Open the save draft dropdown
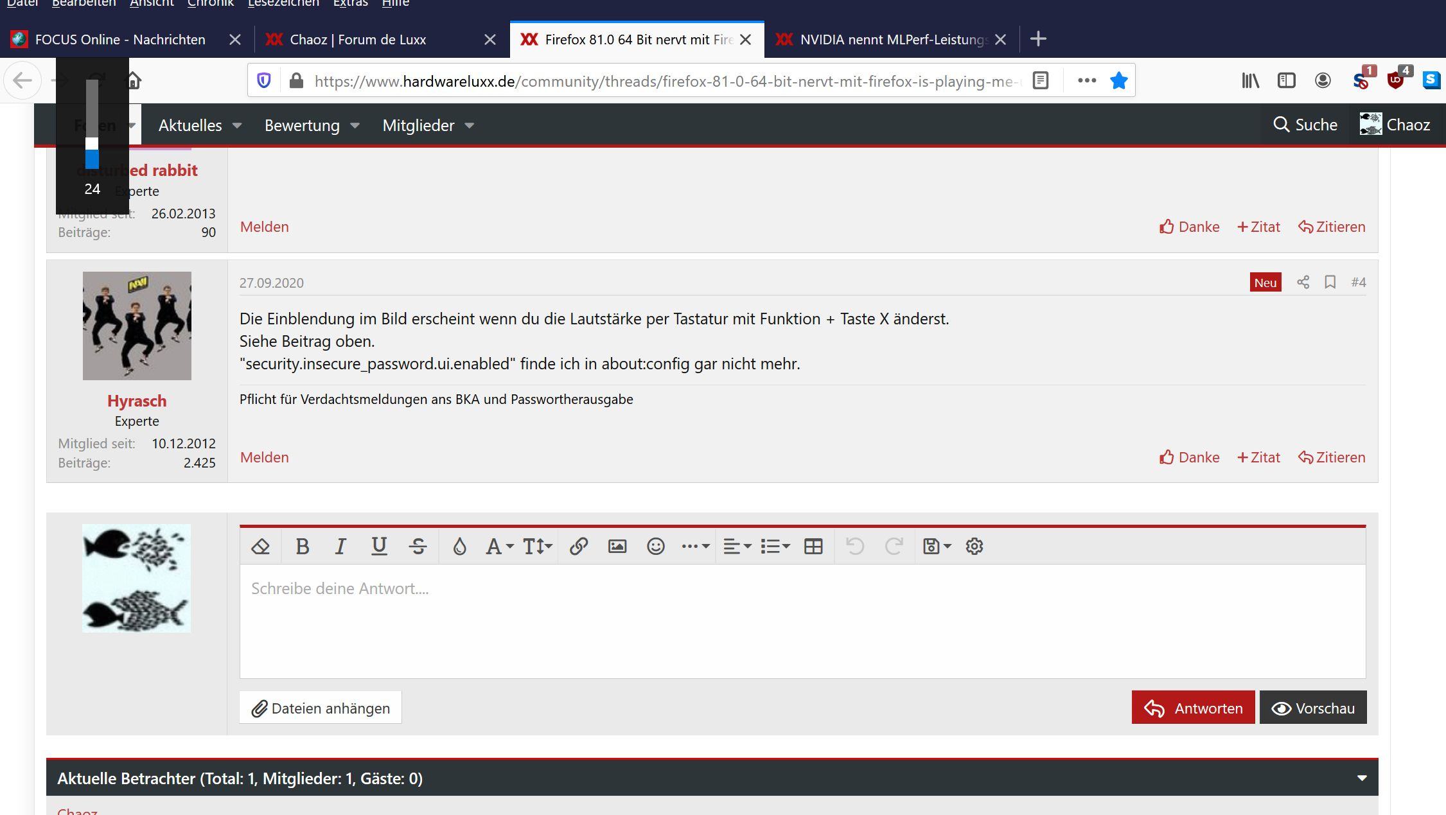 coord(937,547)
